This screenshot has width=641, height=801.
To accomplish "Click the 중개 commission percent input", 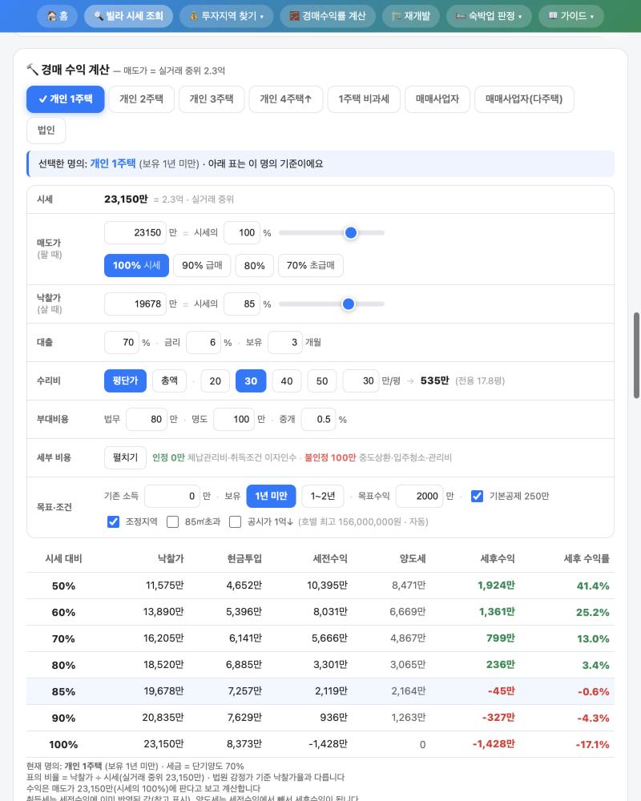I will click(x=318, y=420).
